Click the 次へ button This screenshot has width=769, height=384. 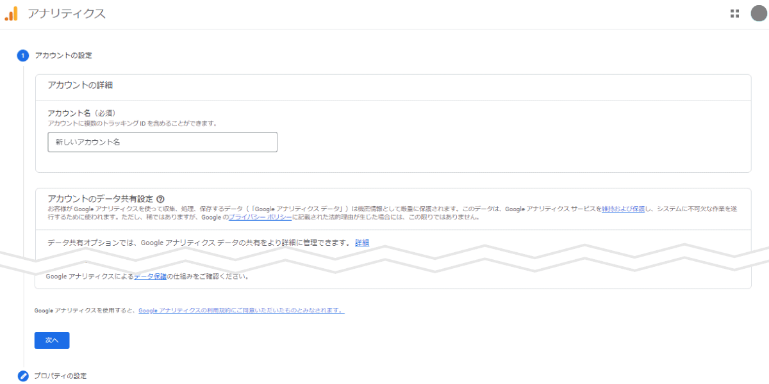pos(52,340)
